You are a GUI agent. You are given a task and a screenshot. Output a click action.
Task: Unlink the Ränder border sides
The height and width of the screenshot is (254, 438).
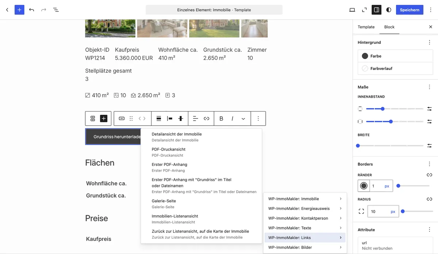(430, 175)
